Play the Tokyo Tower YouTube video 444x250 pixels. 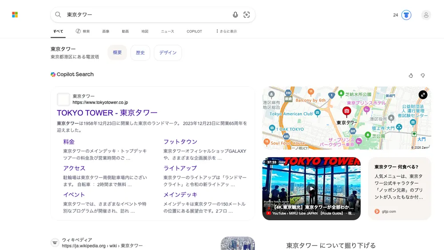coord(312,189)
